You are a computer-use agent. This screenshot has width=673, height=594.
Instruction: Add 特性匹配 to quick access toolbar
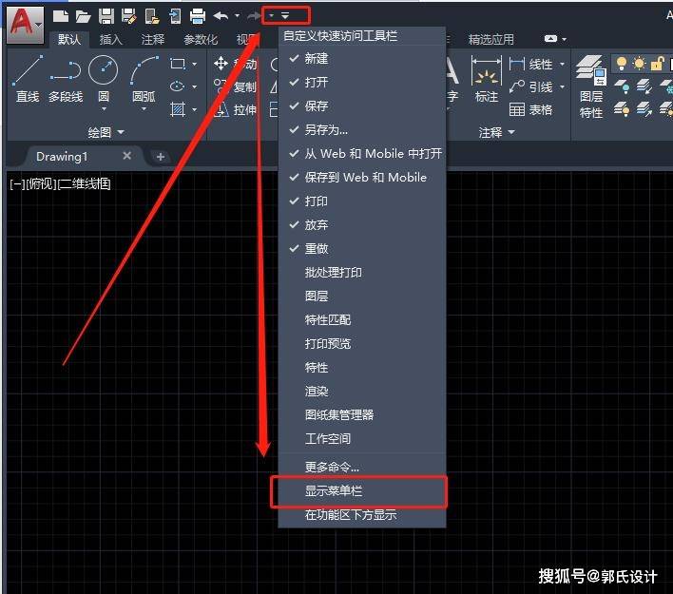click(x=362, y=319)
